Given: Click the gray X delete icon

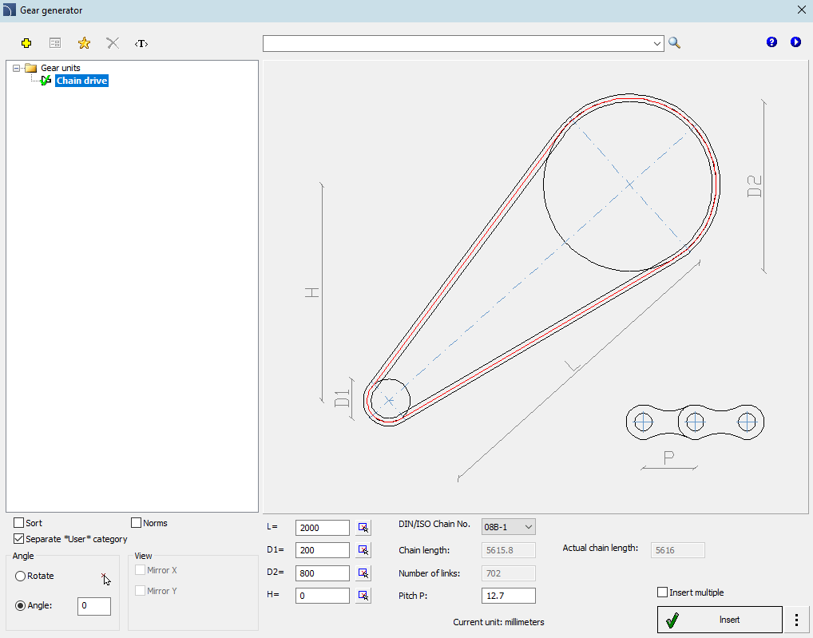Looking at the screenshot, I should pyautogui.click(x=113, y=43).
